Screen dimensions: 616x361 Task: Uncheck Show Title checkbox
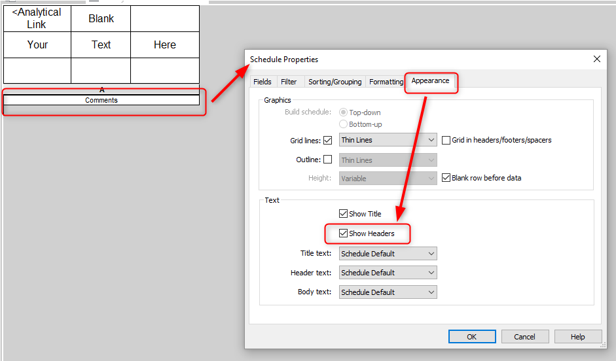click(x=344, y=213)
